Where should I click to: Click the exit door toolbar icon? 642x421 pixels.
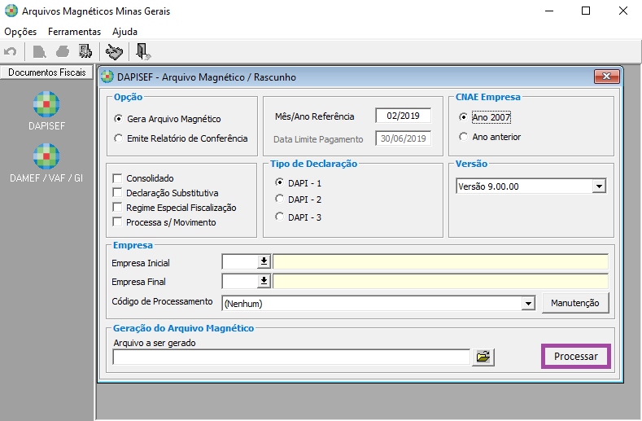click(143, 52)
